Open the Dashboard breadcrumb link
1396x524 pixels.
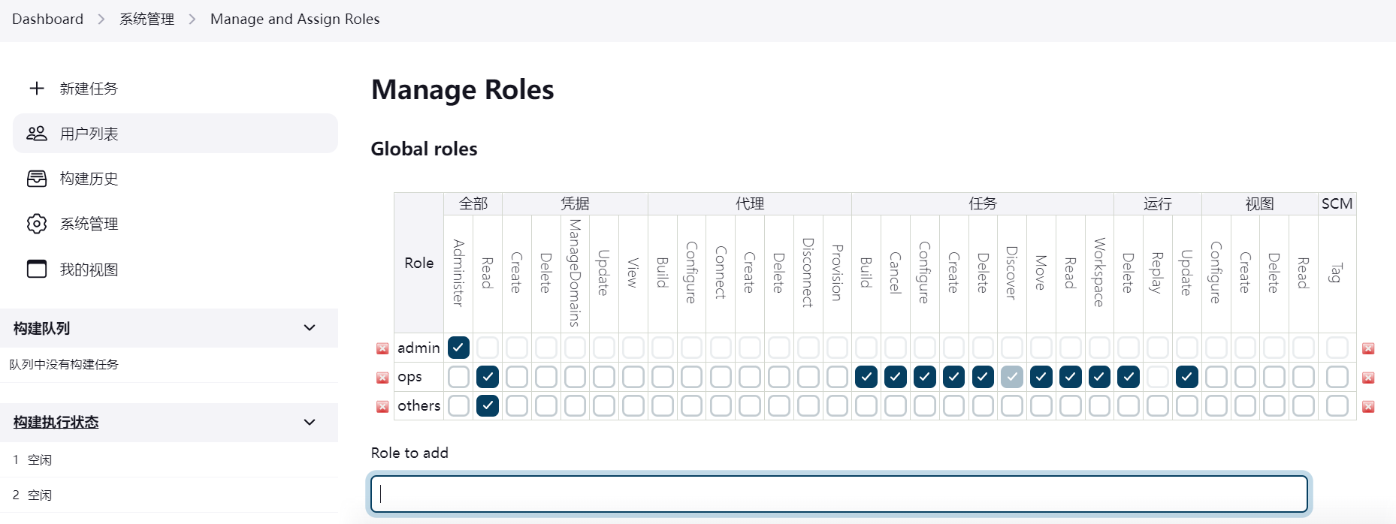(x=47, y=20)
